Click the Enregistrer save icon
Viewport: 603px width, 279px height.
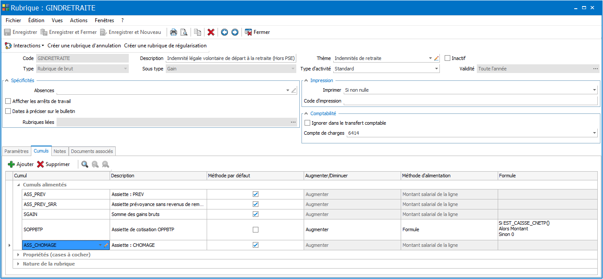pos(7,32)
